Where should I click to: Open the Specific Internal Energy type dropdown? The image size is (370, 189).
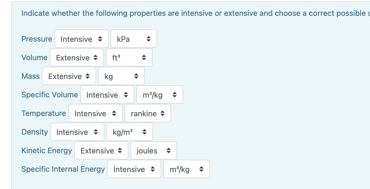134,169
